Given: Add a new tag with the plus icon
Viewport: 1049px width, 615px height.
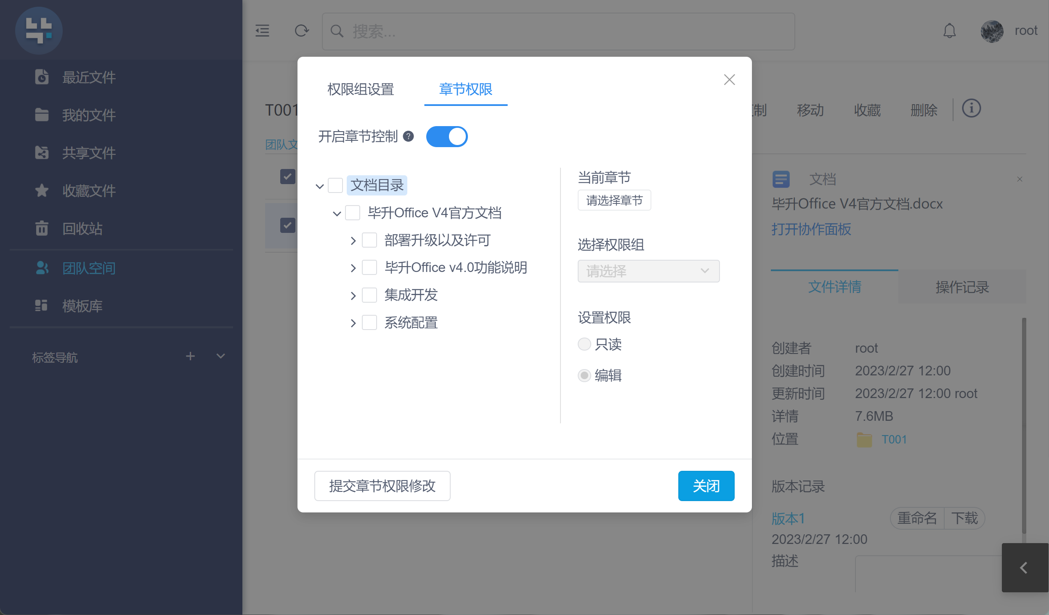Looking at the screenshot, I should pos(190,356).
